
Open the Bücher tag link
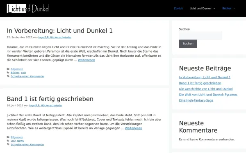pyautogui.click(x=15, y=73)
